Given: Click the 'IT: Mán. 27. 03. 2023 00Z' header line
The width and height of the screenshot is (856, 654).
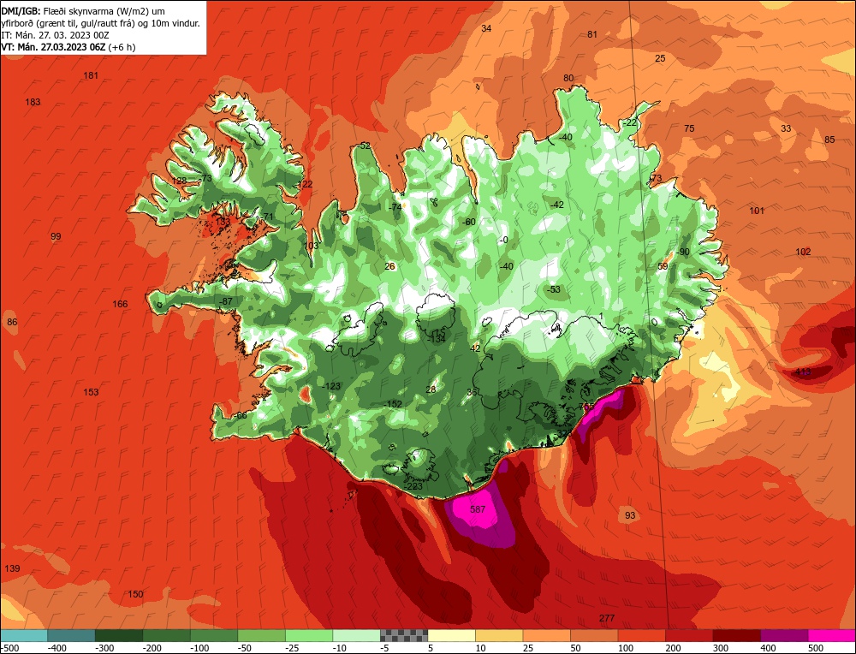Looking at the screenshot, I should (x=55, y=35).
